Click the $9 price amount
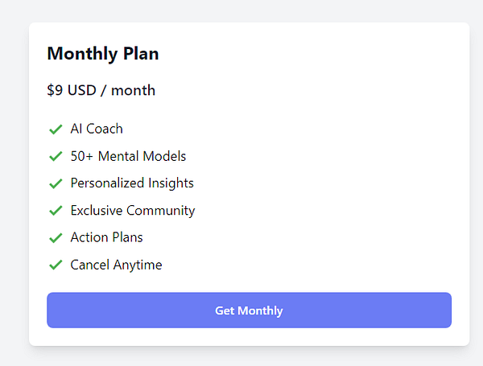483x366 pixels. (55, 90)
